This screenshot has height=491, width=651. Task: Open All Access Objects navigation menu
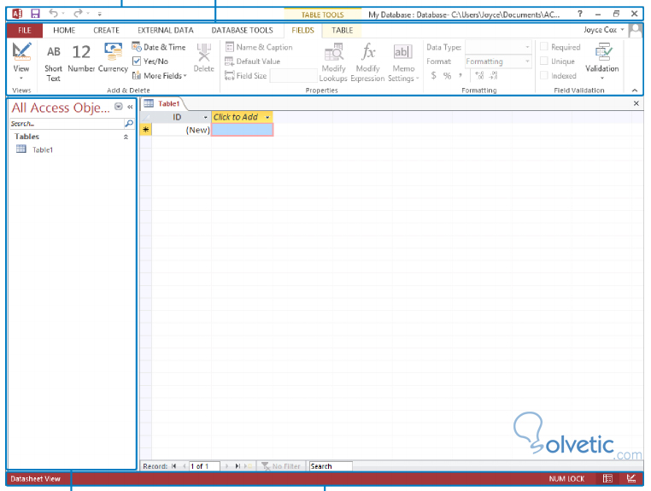point(119,107)
